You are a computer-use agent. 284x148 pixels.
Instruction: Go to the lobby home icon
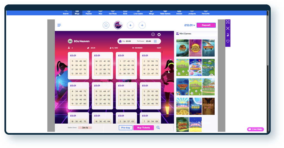[x=106, y=25]
